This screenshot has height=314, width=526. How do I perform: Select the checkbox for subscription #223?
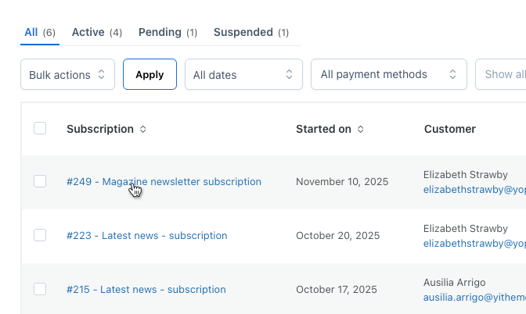(40, 235)
